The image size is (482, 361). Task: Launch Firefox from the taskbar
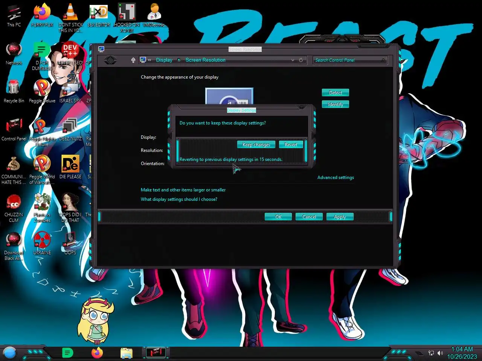click(97, 353)
